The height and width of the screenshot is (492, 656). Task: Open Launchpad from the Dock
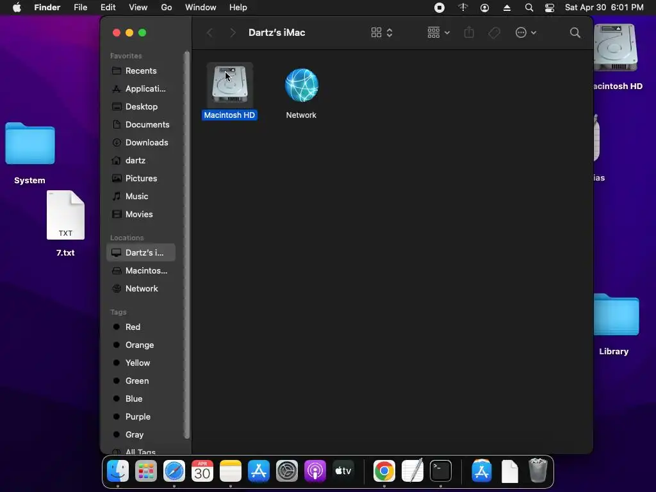[x=146, y=471]
